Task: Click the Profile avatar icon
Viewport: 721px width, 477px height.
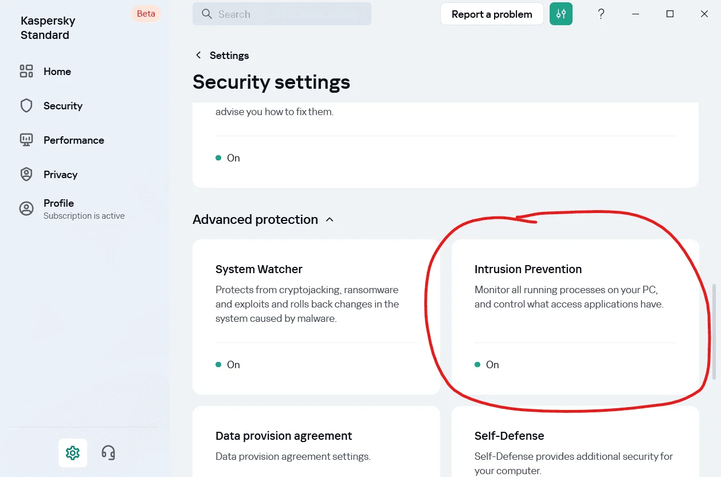Action: [26, 208]
